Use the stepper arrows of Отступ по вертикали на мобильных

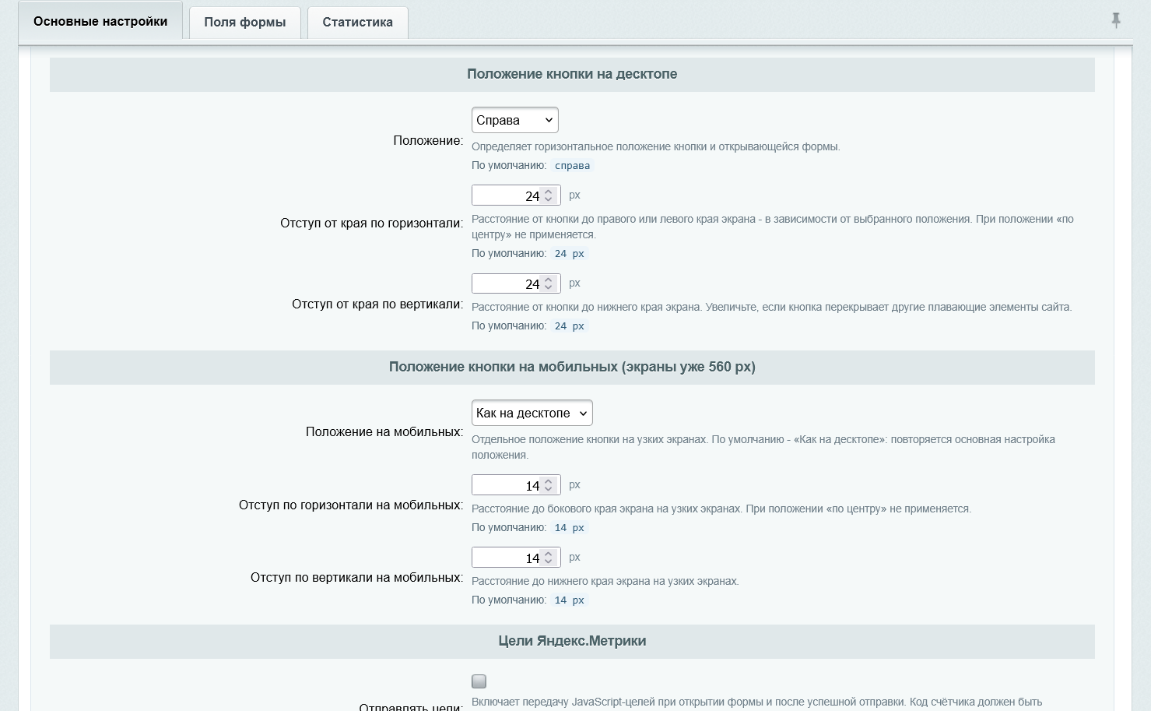pos(549,558)
